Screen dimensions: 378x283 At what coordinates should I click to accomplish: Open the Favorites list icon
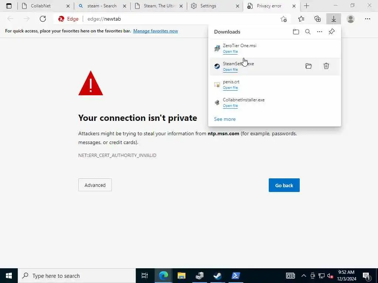point(301,19)
